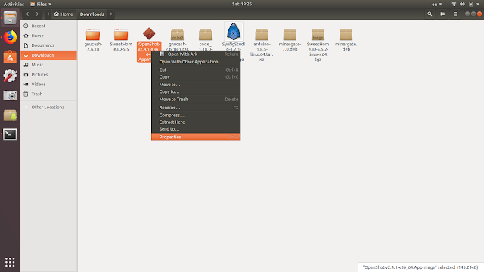484x272 pixels.
Task: Select the minergate-7.0.deb file
Action: click(290, 40)
